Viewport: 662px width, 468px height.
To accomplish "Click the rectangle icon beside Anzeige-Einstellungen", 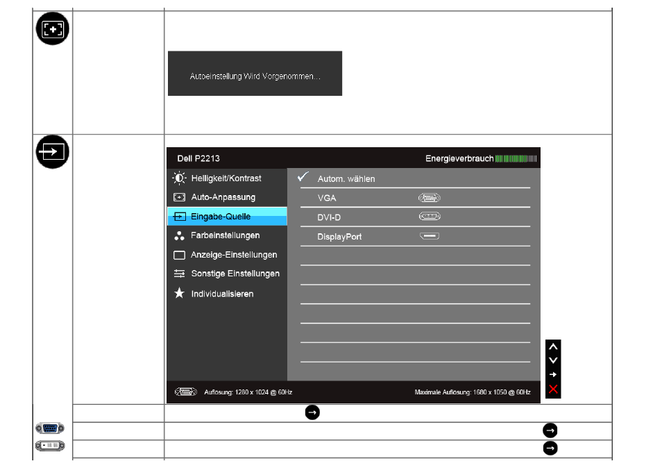I will [x=180, y=255].
